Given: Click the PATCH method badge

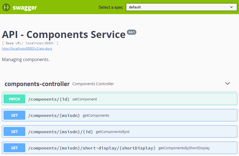Looking at the screenshot, I should point(14,99).
